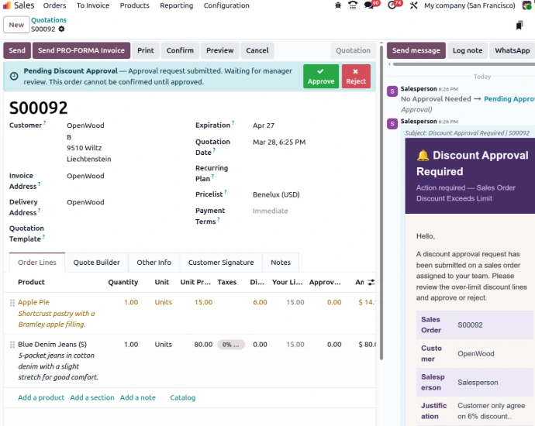Click the 0% tax tag on Blue Denim Jeans
This screenshot has width=535, height=426.
(x=230, y=345)
